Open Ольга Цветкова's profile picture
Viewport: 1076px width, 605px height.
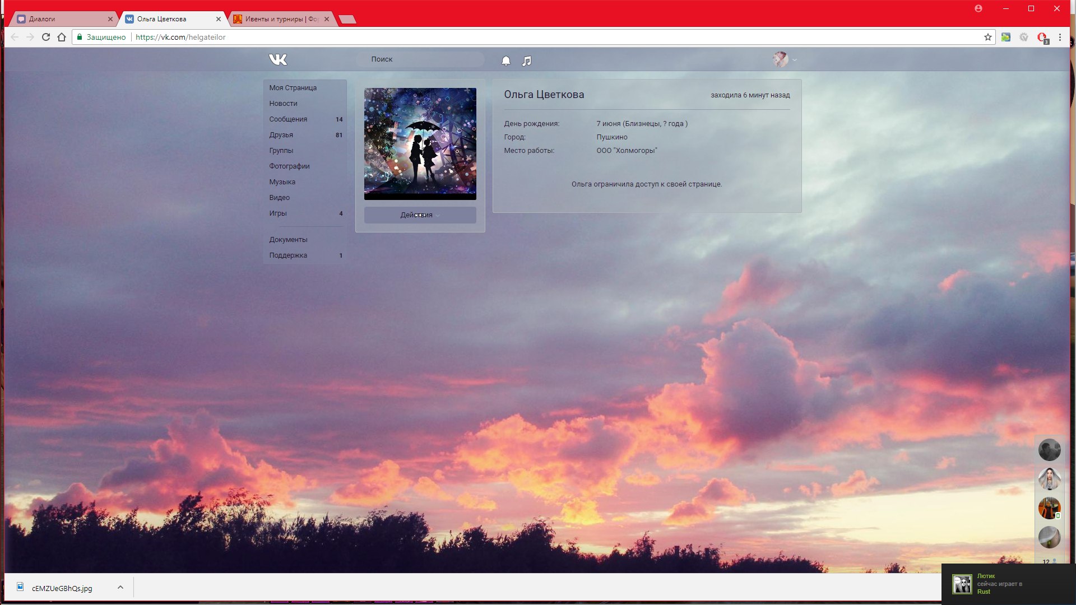(420, 143)
